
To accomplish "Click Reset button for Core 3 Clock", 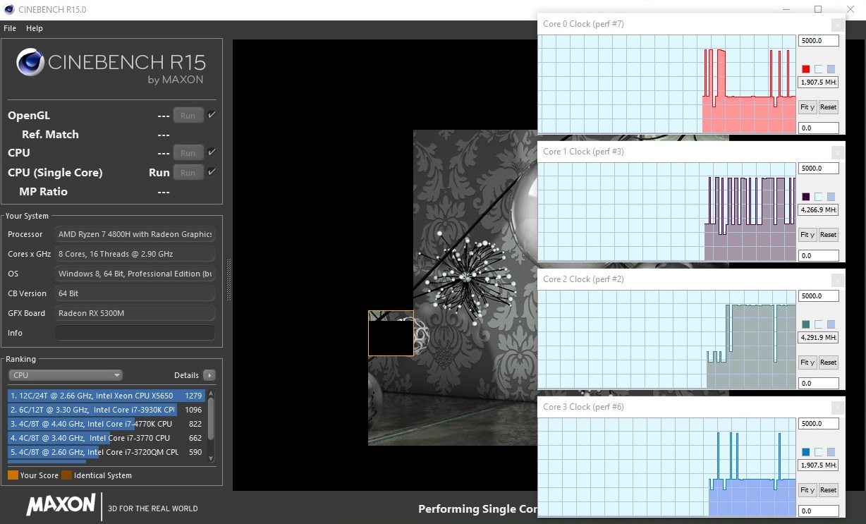I will click(828, 490).
